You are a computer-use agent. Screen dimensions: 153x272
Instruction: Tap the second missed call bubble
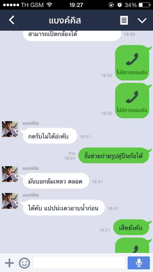132,100
